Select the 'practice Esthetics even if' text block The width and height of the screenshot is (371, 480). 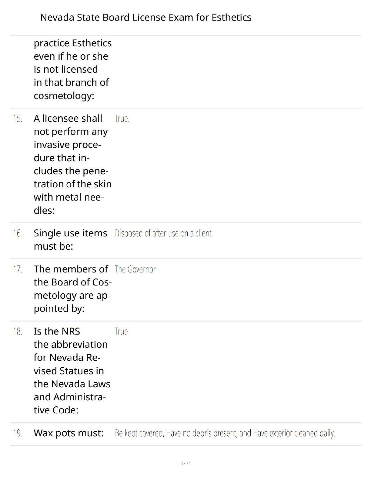pyautogui.click(x=73, y=69)
